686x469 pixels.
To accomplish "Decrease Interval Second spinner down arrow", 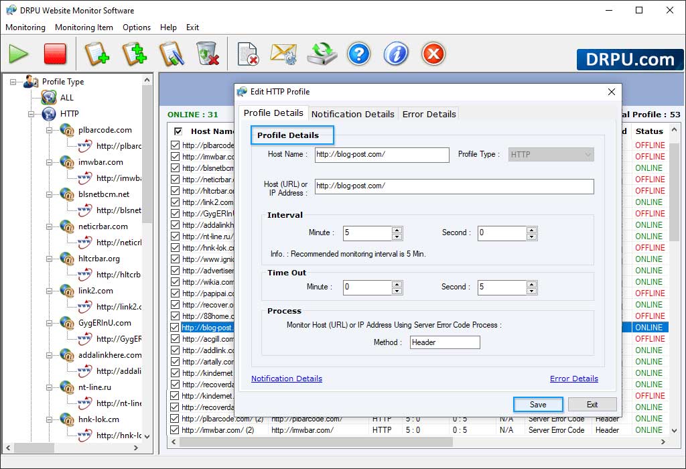I will 531,237.
